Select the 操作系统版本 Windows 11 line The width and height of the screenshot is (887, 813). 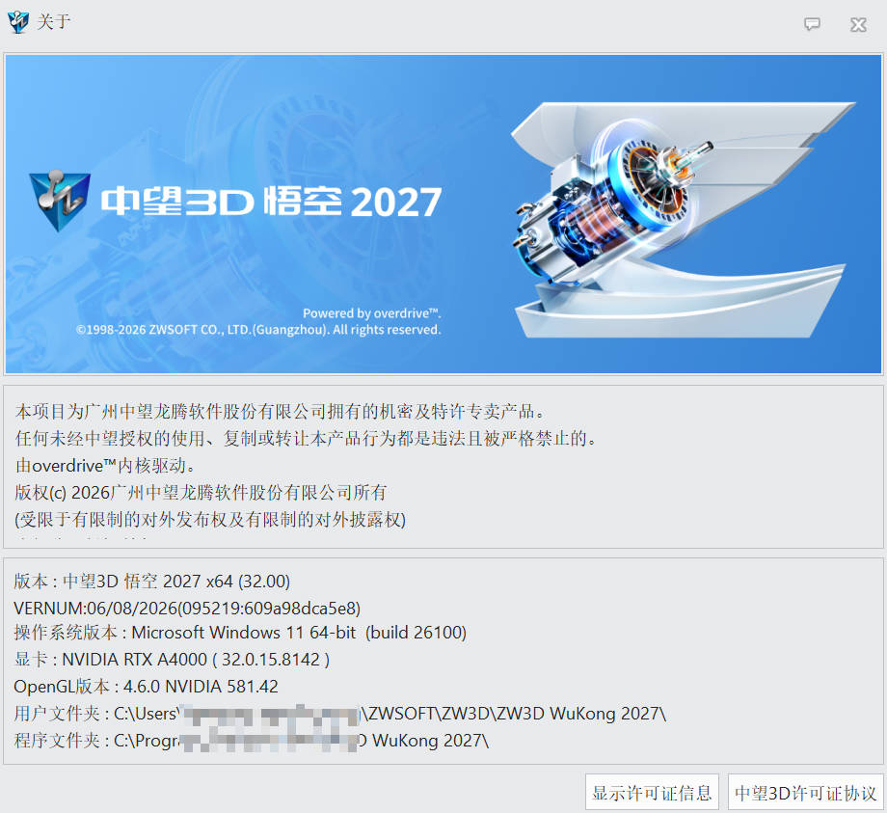pos(240,633)
